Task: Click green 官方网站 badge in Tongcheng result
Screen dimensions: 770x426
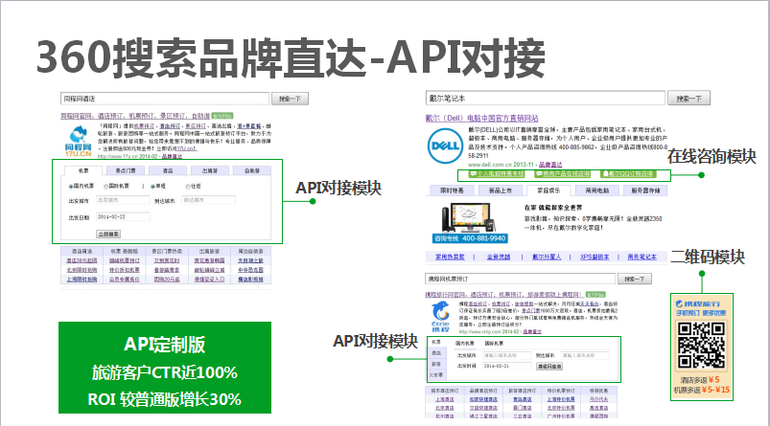Action: [222, 116]
